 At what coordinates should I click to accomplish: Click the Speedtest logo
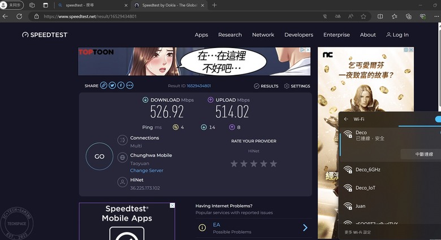[x=45, y=35]
